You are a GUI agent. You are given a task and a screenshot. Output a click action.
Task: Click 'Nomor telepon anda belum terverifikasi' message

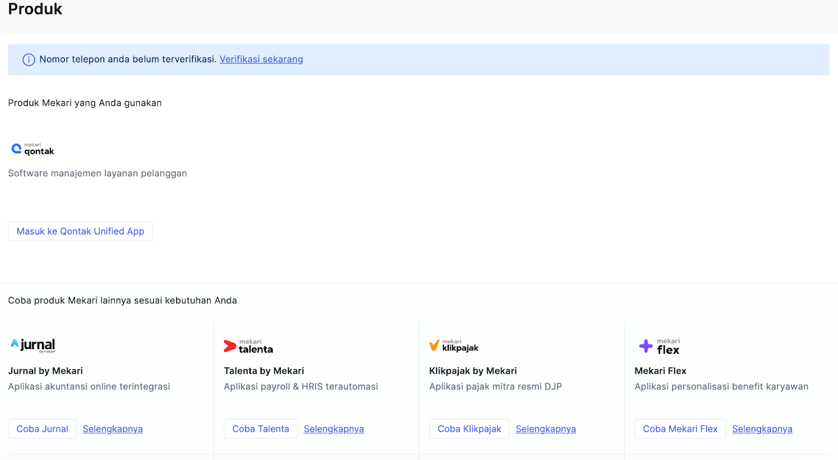click(x=128, y=59)
